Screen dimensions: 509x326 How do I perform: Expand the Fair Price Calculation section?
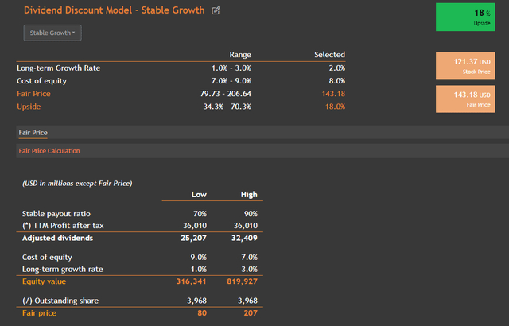tap(49, 150)
